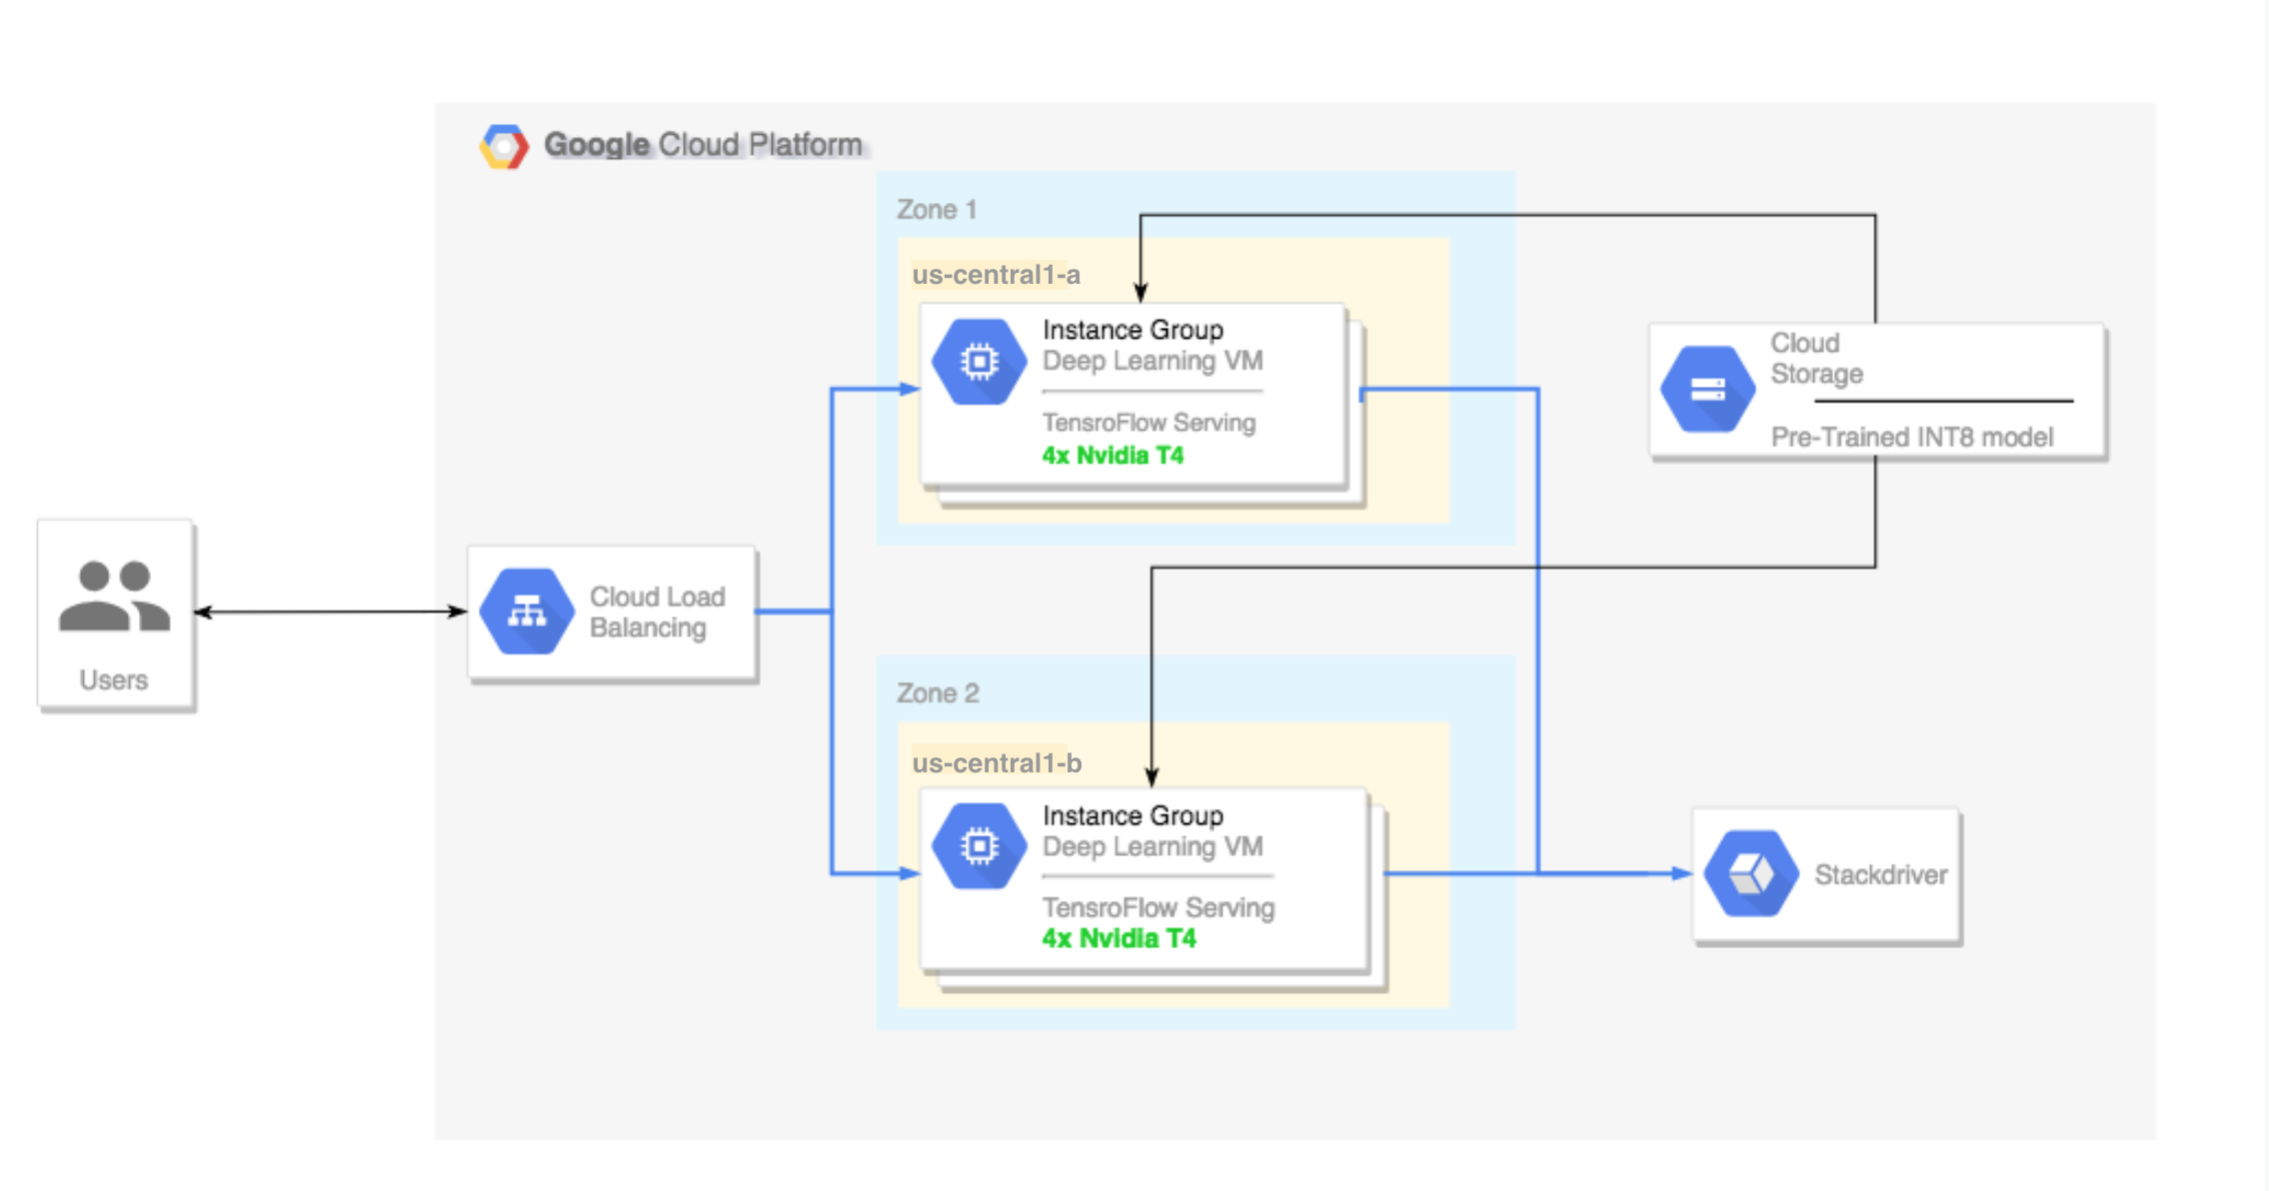
Task: Click the Cloud Load Balancing label
Action: (x=657, y=611)
